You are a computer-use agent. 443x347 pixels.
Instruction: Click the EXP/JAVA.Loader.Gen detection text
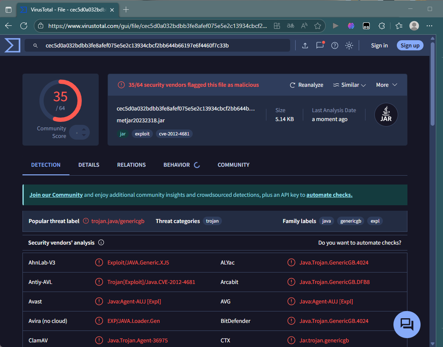[134, 321]
